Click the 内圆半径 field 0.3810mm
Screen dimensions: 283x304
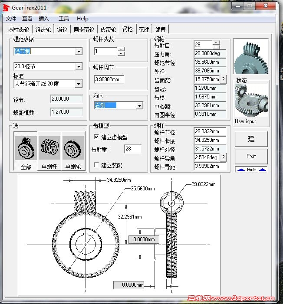click(210, 114)
